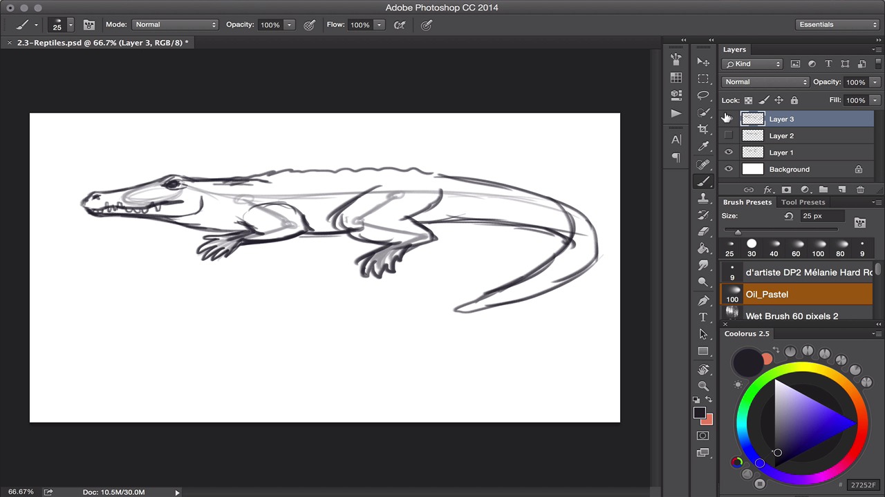Click the Move tool
Viewport: 885px width, 497px height.
pos(703,61)
